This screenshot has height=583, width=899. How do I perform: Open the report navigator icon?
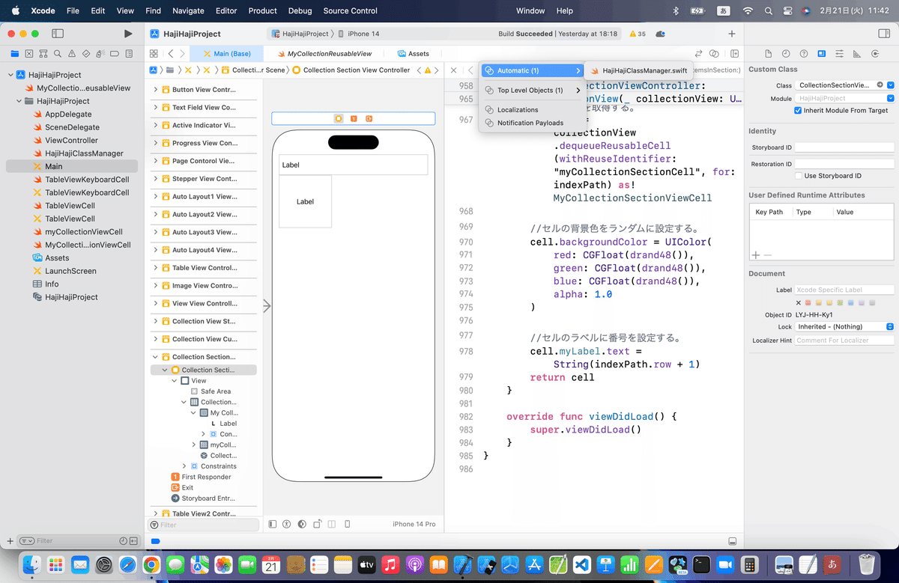pos(129,54)
